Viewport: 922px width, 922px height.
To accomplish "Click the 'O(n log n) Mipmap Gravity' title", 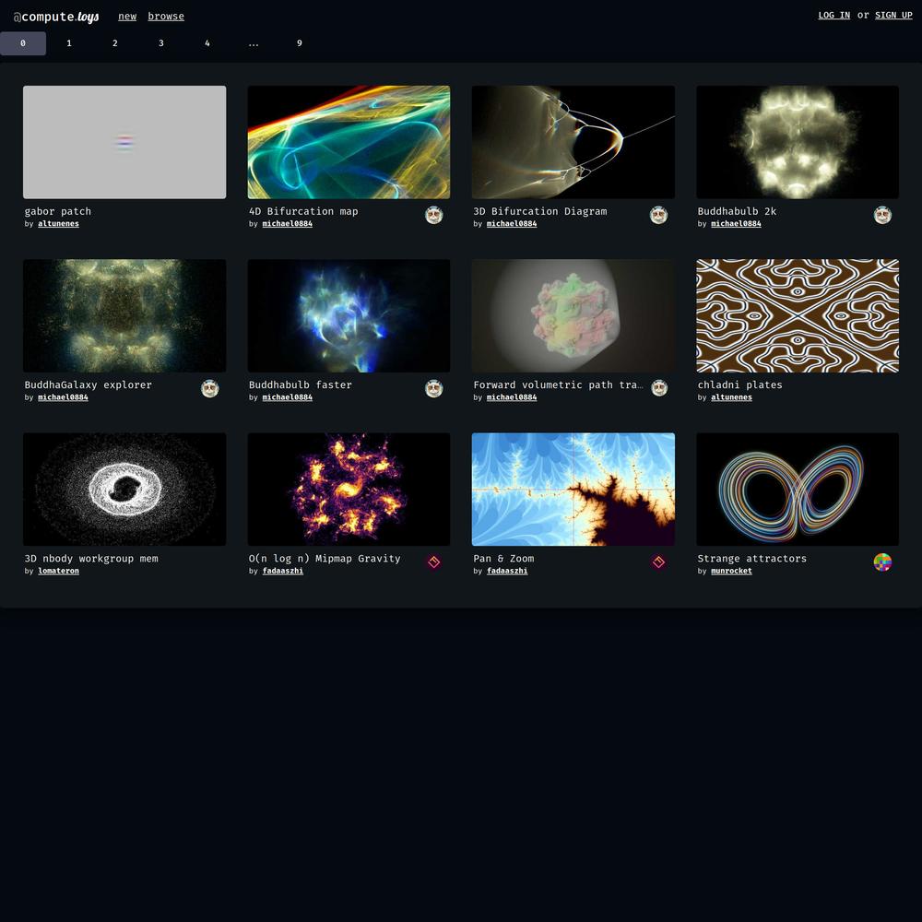I will click(325, 558).
